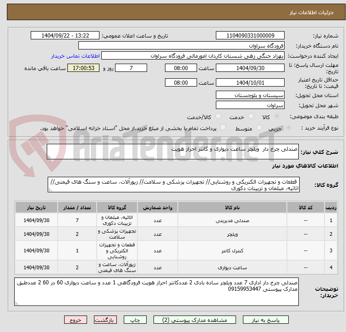Open مشاهده مدارک پیوستی (2) attachments
Image resolution: width=346 pixels, height=332 pixels.
[x=195, y=320]
